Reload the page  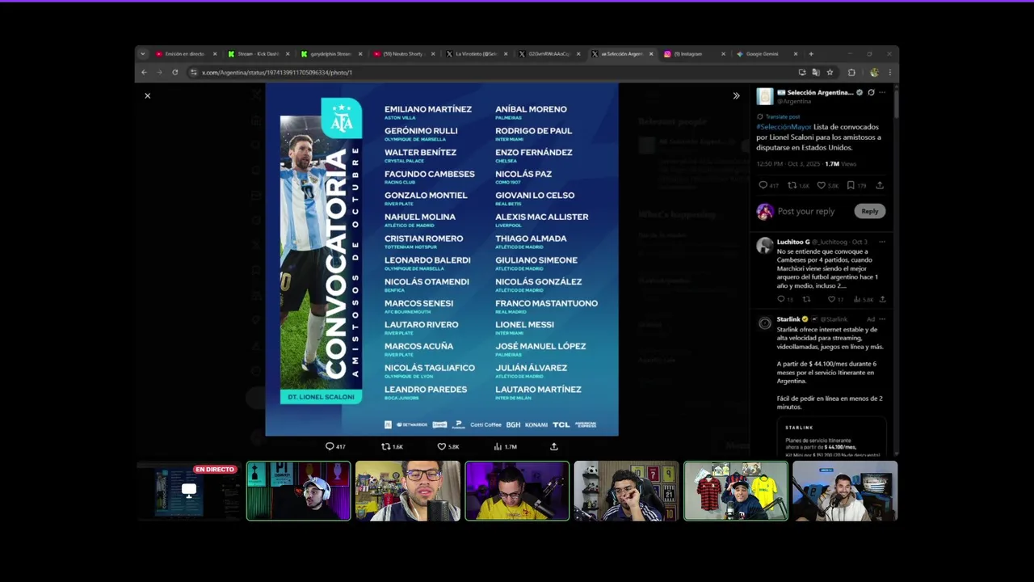174,72
